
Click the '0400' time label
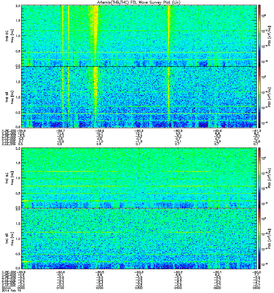point(178,288)
